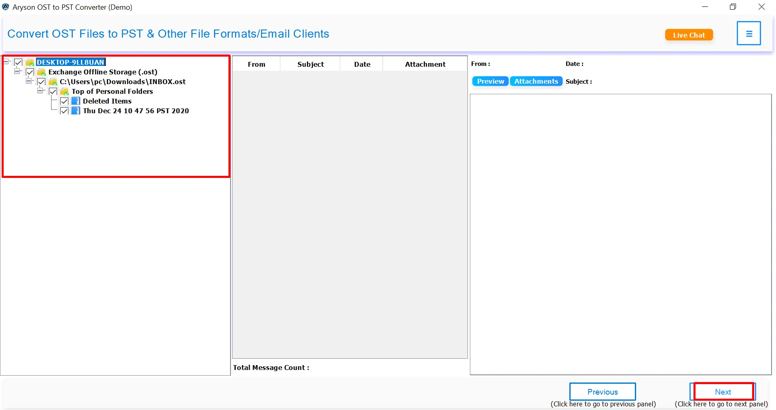Image resolution: width=776 pixels, height=410 pixels.
Task: Sort by the From column header
Action: point(256,64)
